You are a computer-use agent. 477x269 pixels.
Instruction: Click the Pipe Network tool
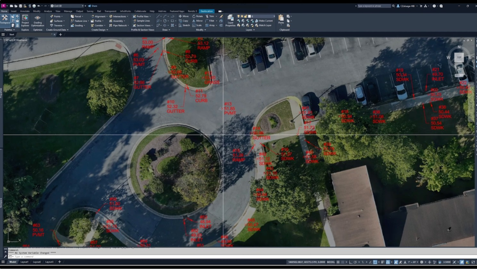coord(118,26)
